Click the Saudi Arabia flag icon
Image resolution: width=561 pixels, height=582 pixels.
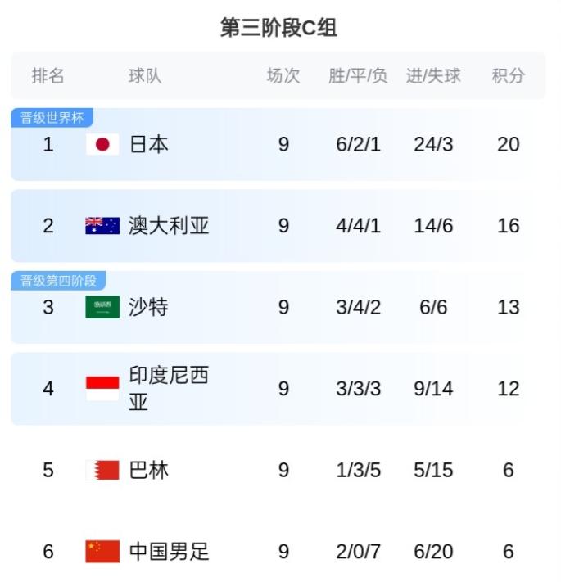pyautogui.click(x=102, y=308)
